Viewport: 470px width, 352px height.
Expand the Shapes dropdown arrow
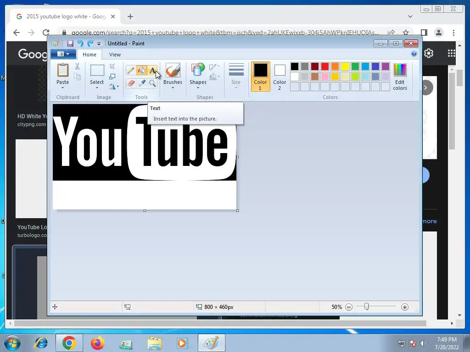[x=198, y=88]
